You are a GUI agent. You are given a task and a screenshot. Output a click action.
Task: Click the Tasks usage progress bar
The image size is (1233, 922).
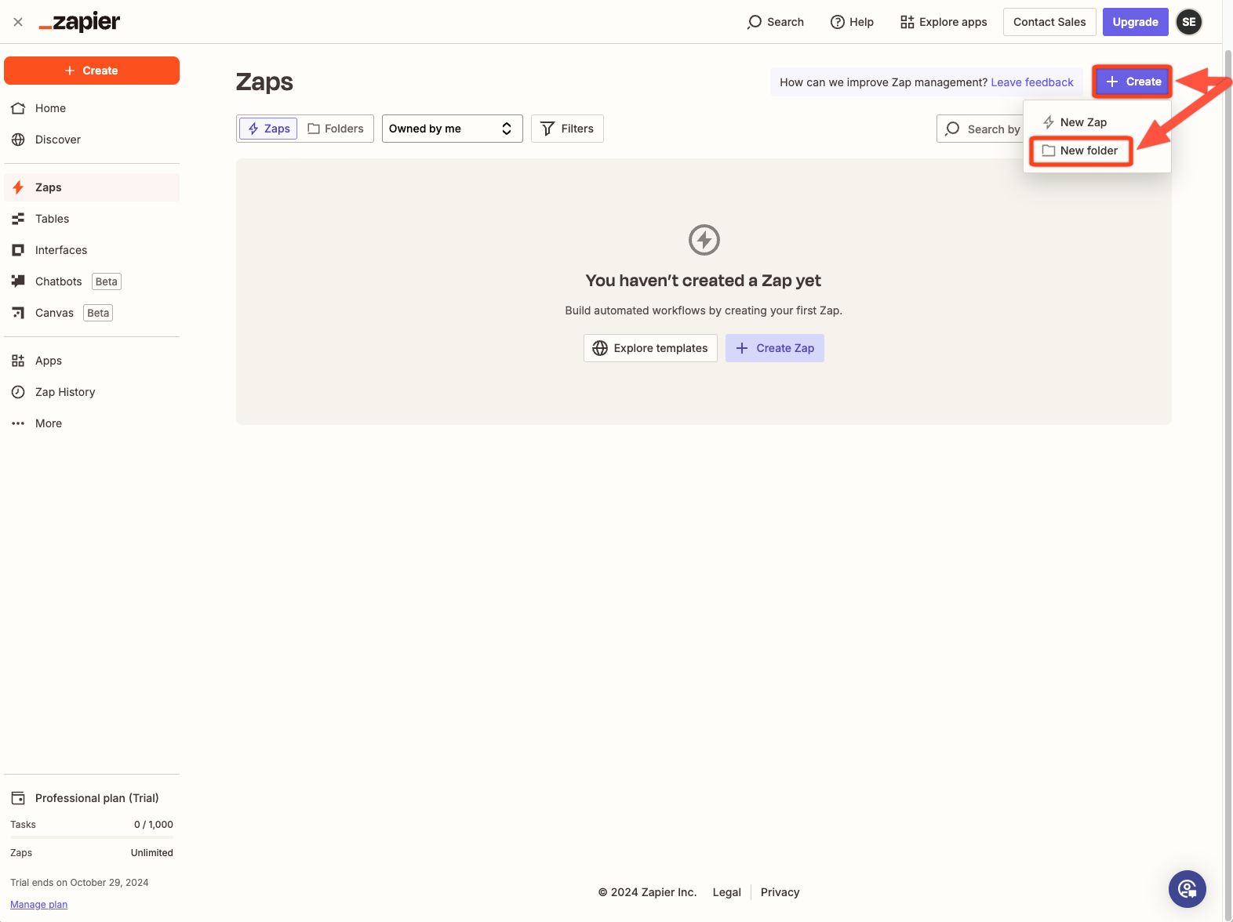[92, 837]
